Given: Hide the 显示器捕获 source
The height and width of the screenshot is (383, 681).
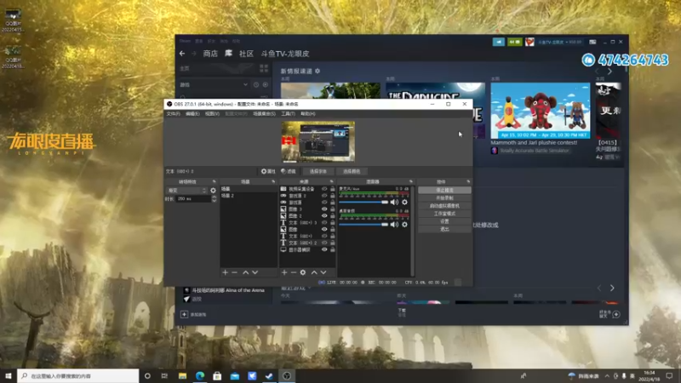Looking at the screenshot, I should click(x=324, y=249).
